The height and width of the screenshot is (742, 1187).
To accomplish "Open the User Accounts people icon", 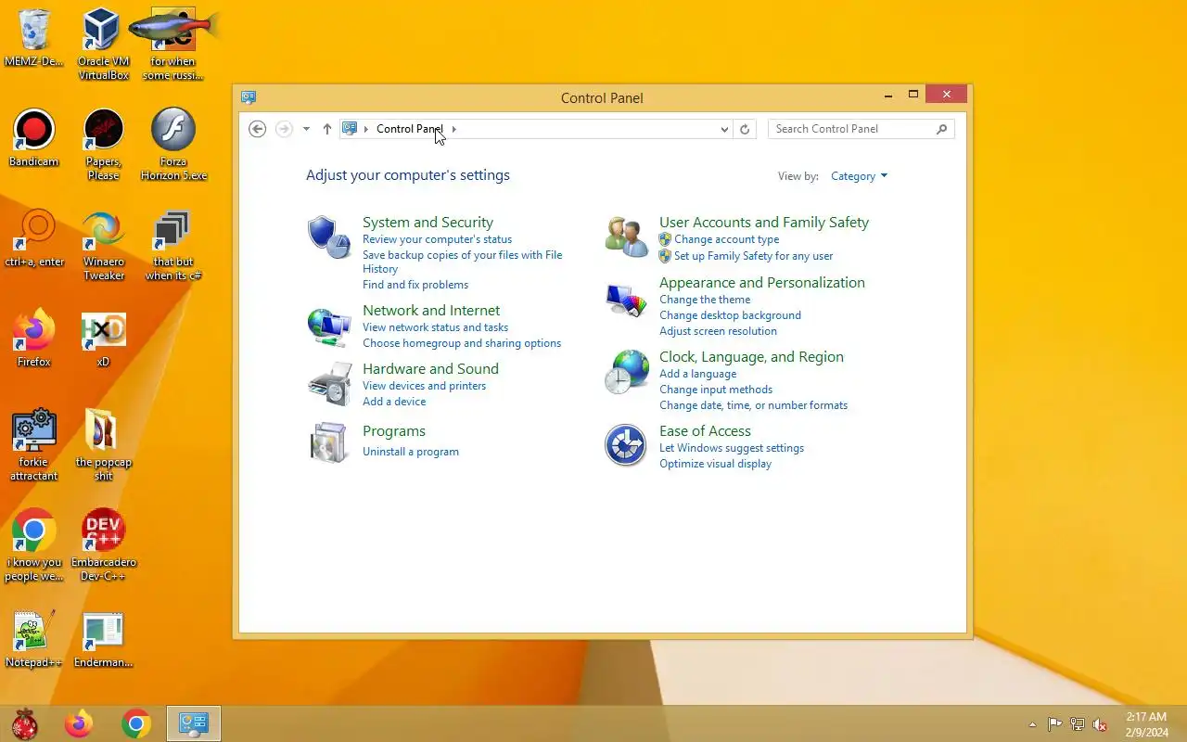I will (626, 237).
